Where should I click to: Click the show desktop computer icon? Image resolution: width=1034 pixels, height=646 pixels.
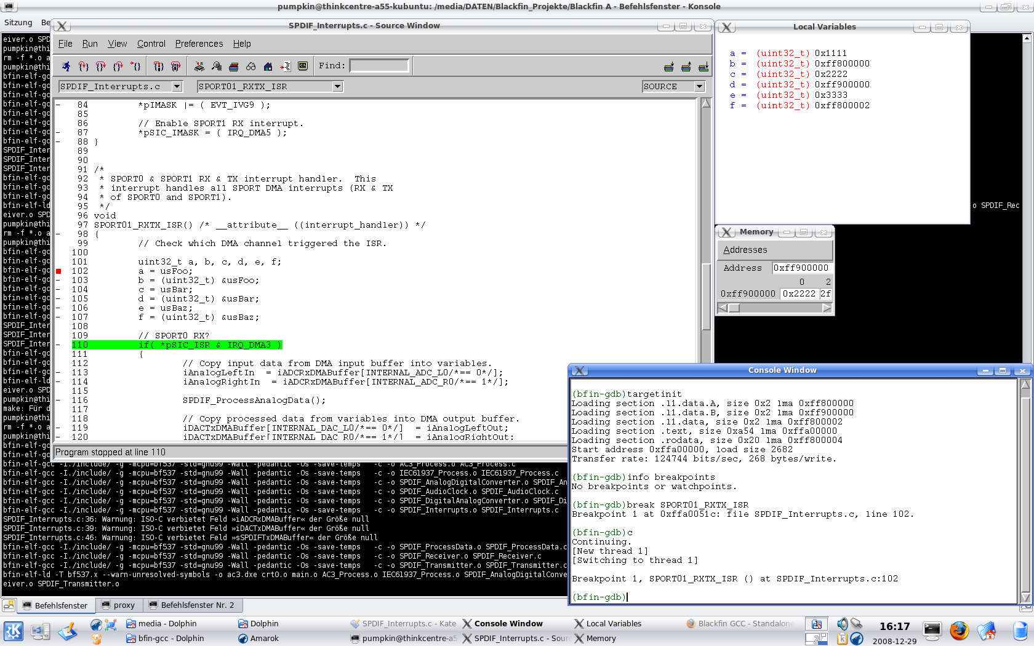(x=41, y=631)
